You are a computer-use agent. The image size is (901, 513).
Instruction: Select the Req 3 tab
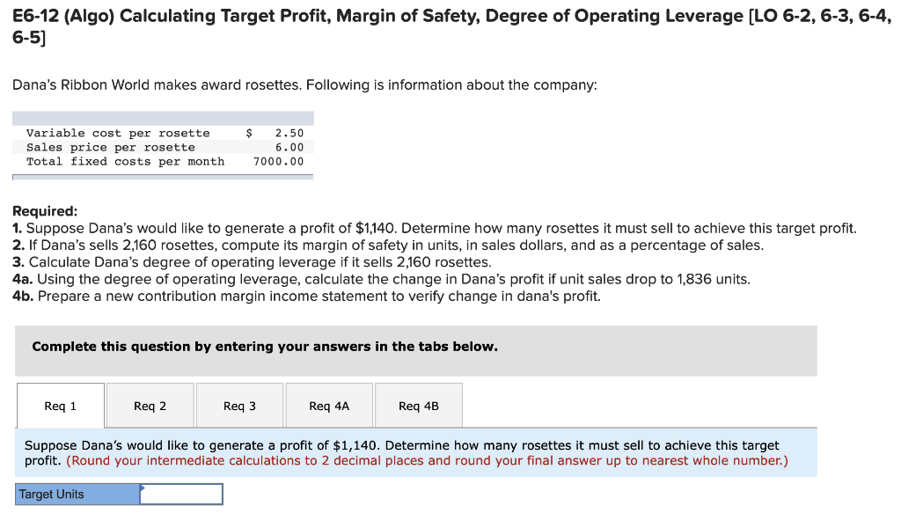239,405
